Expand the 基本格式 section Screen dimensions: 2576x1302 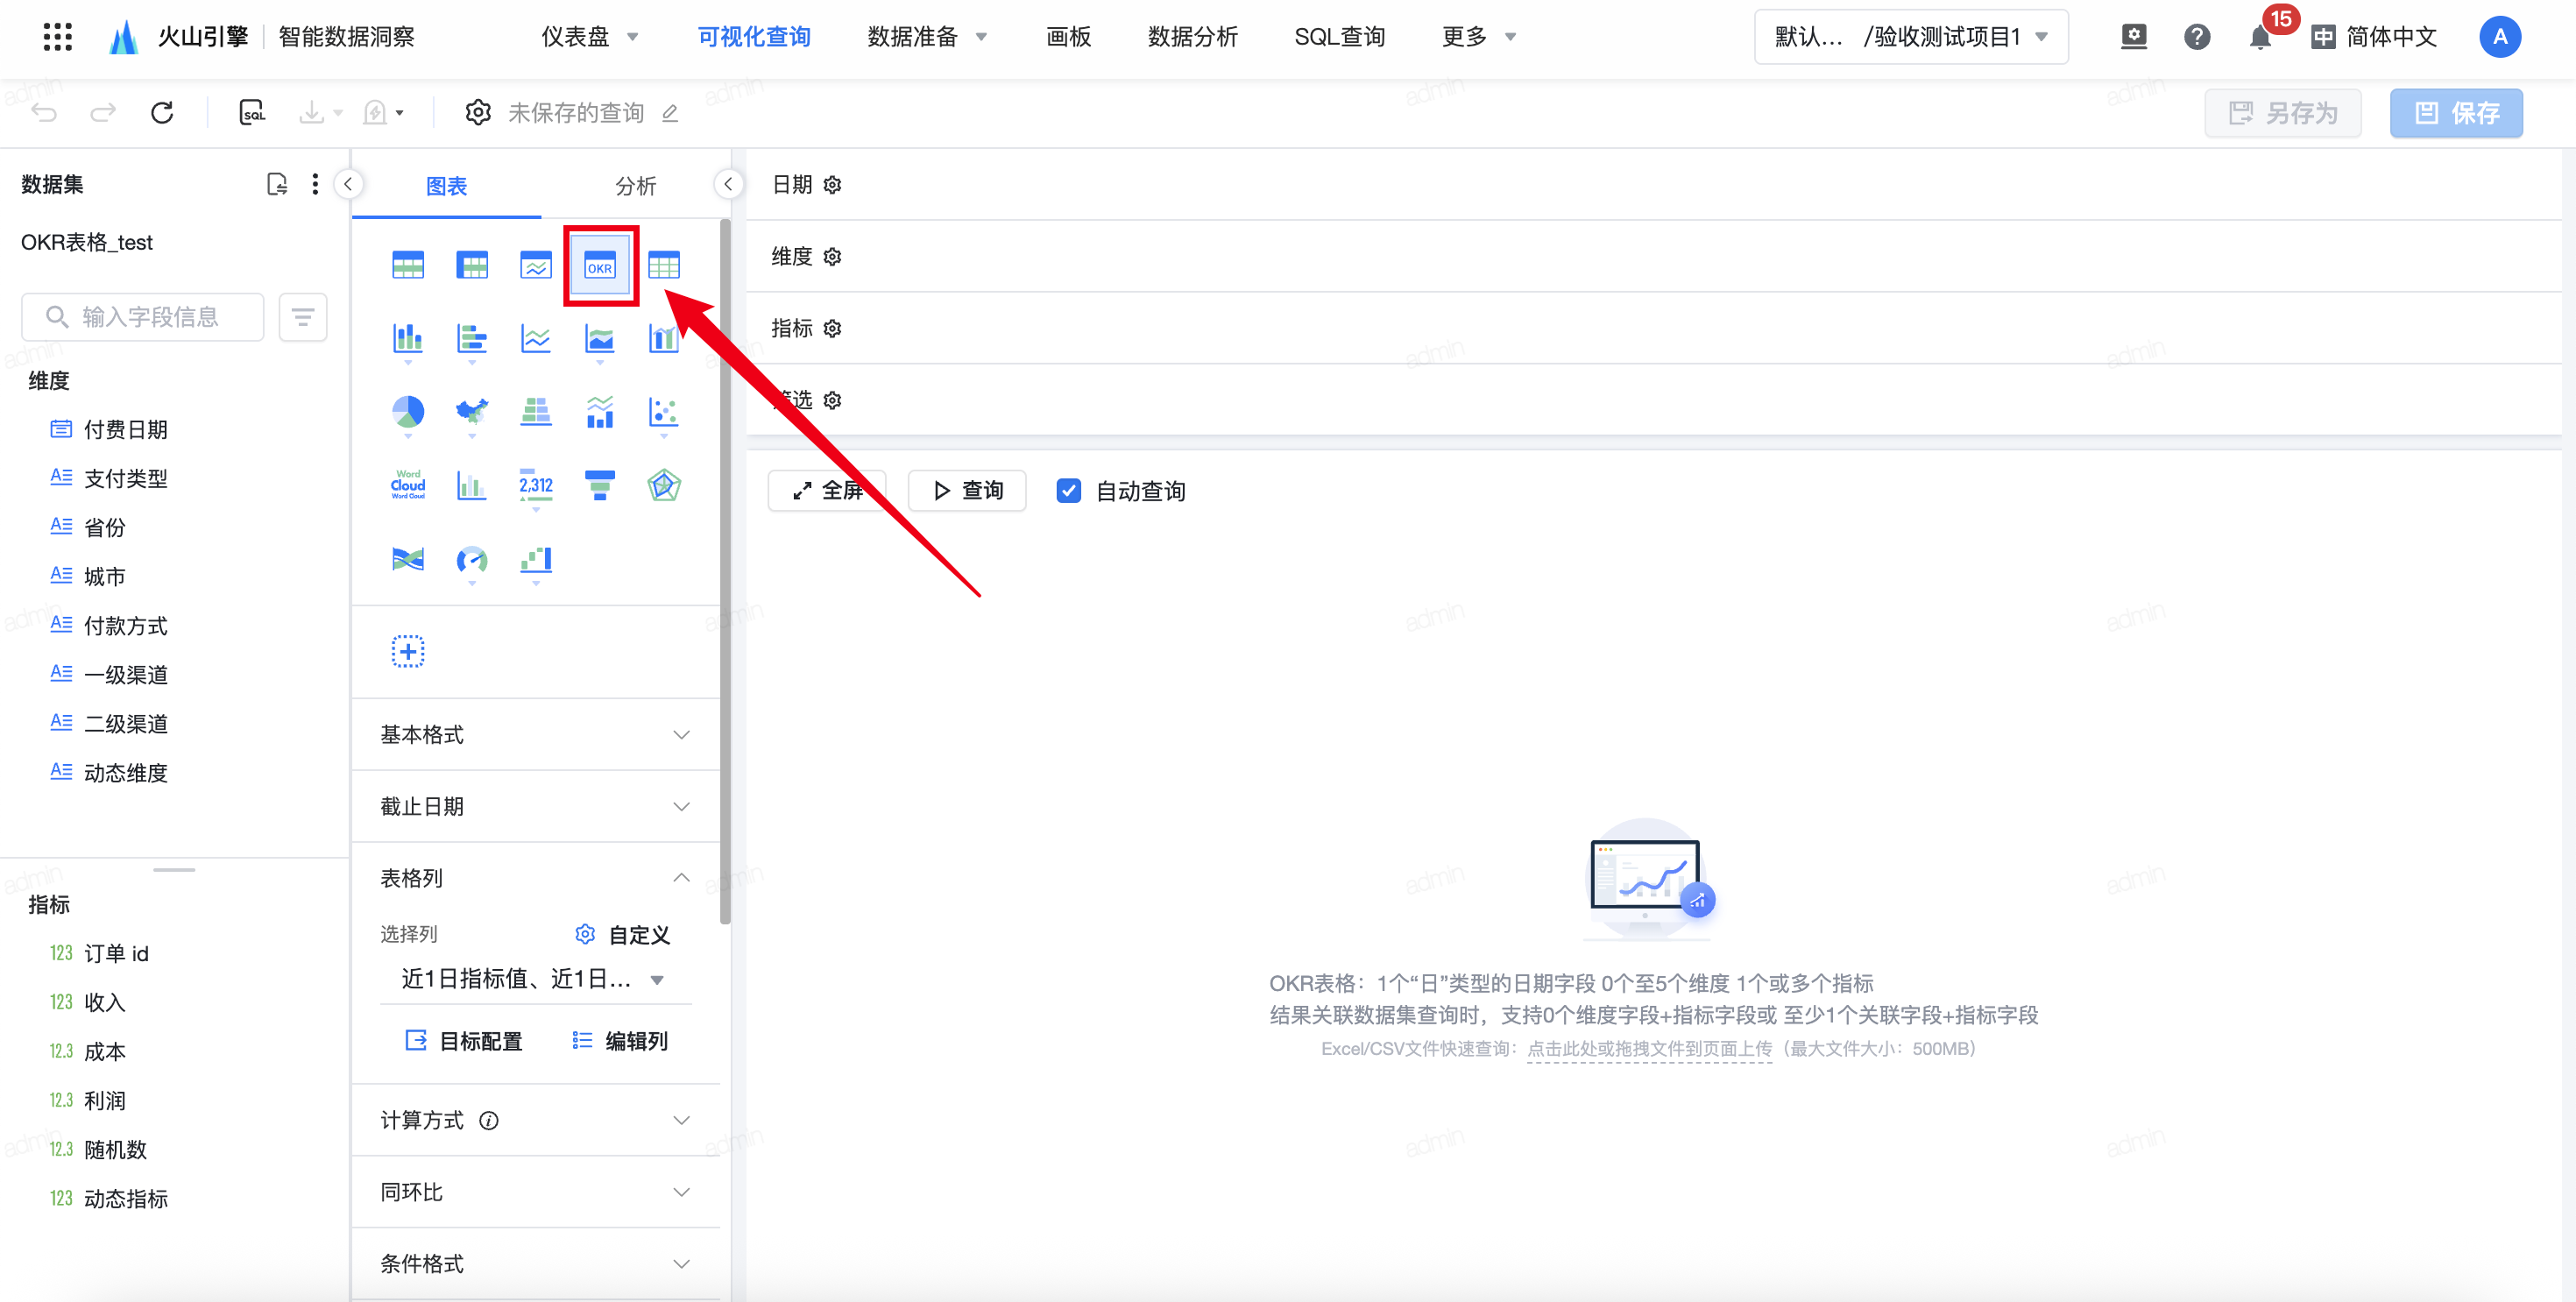pos(536,735)
